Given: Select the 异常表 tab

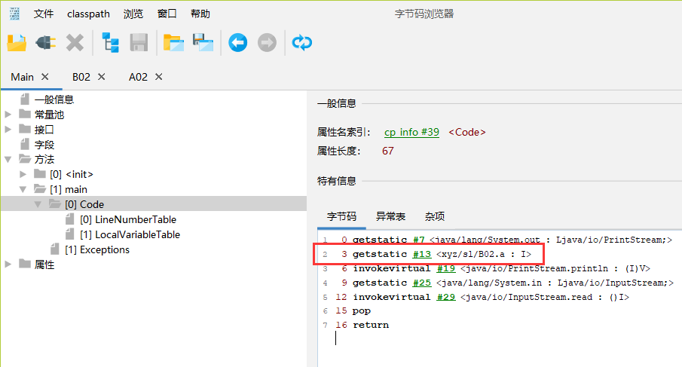Looking at the screenshot, I should pos(390,216).
